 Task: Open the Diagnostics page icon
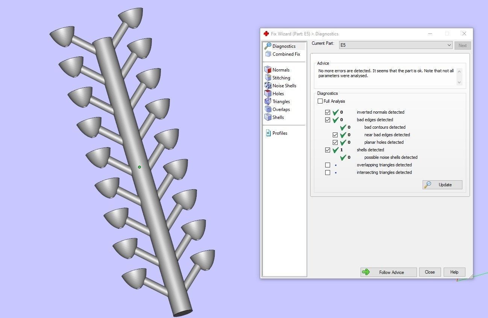(x=268, y=46)
